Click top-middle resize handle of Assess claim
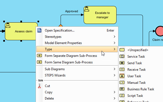 click(x=21, y=21)
